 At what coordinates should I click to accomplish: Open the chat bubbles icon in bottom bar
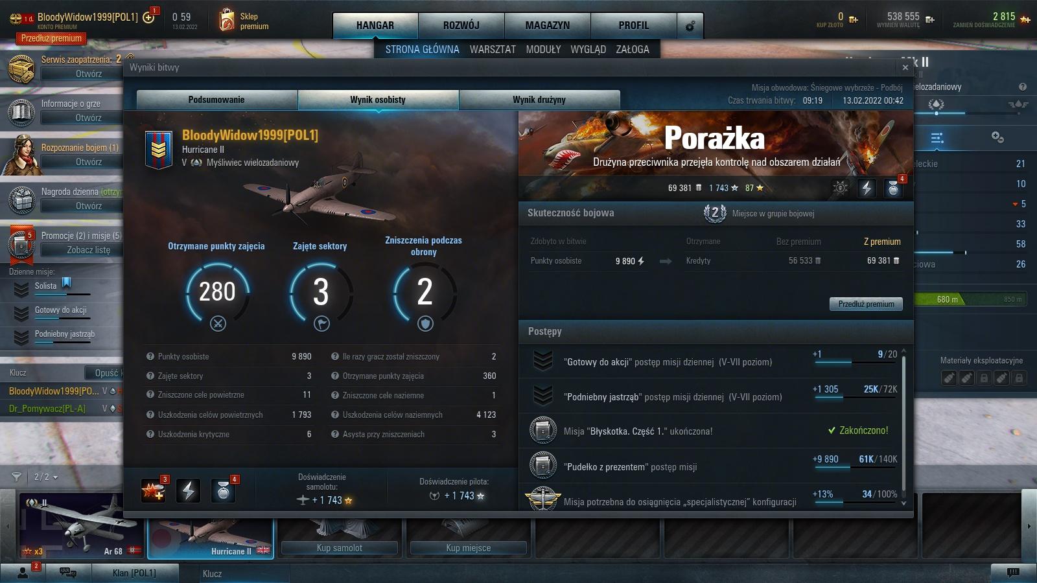[x=67, y=573]
